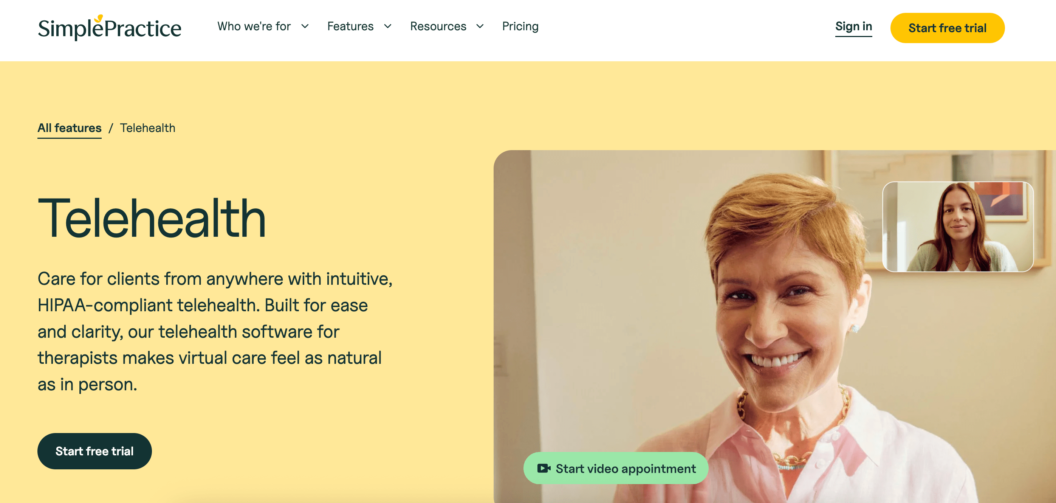Open the Features menu chevron

point(388,27)
